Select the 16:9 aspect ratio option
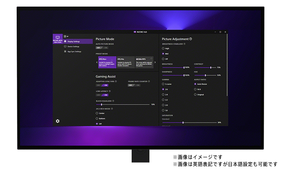The height and width of the screenshot is (170, 281). [195, 89]
